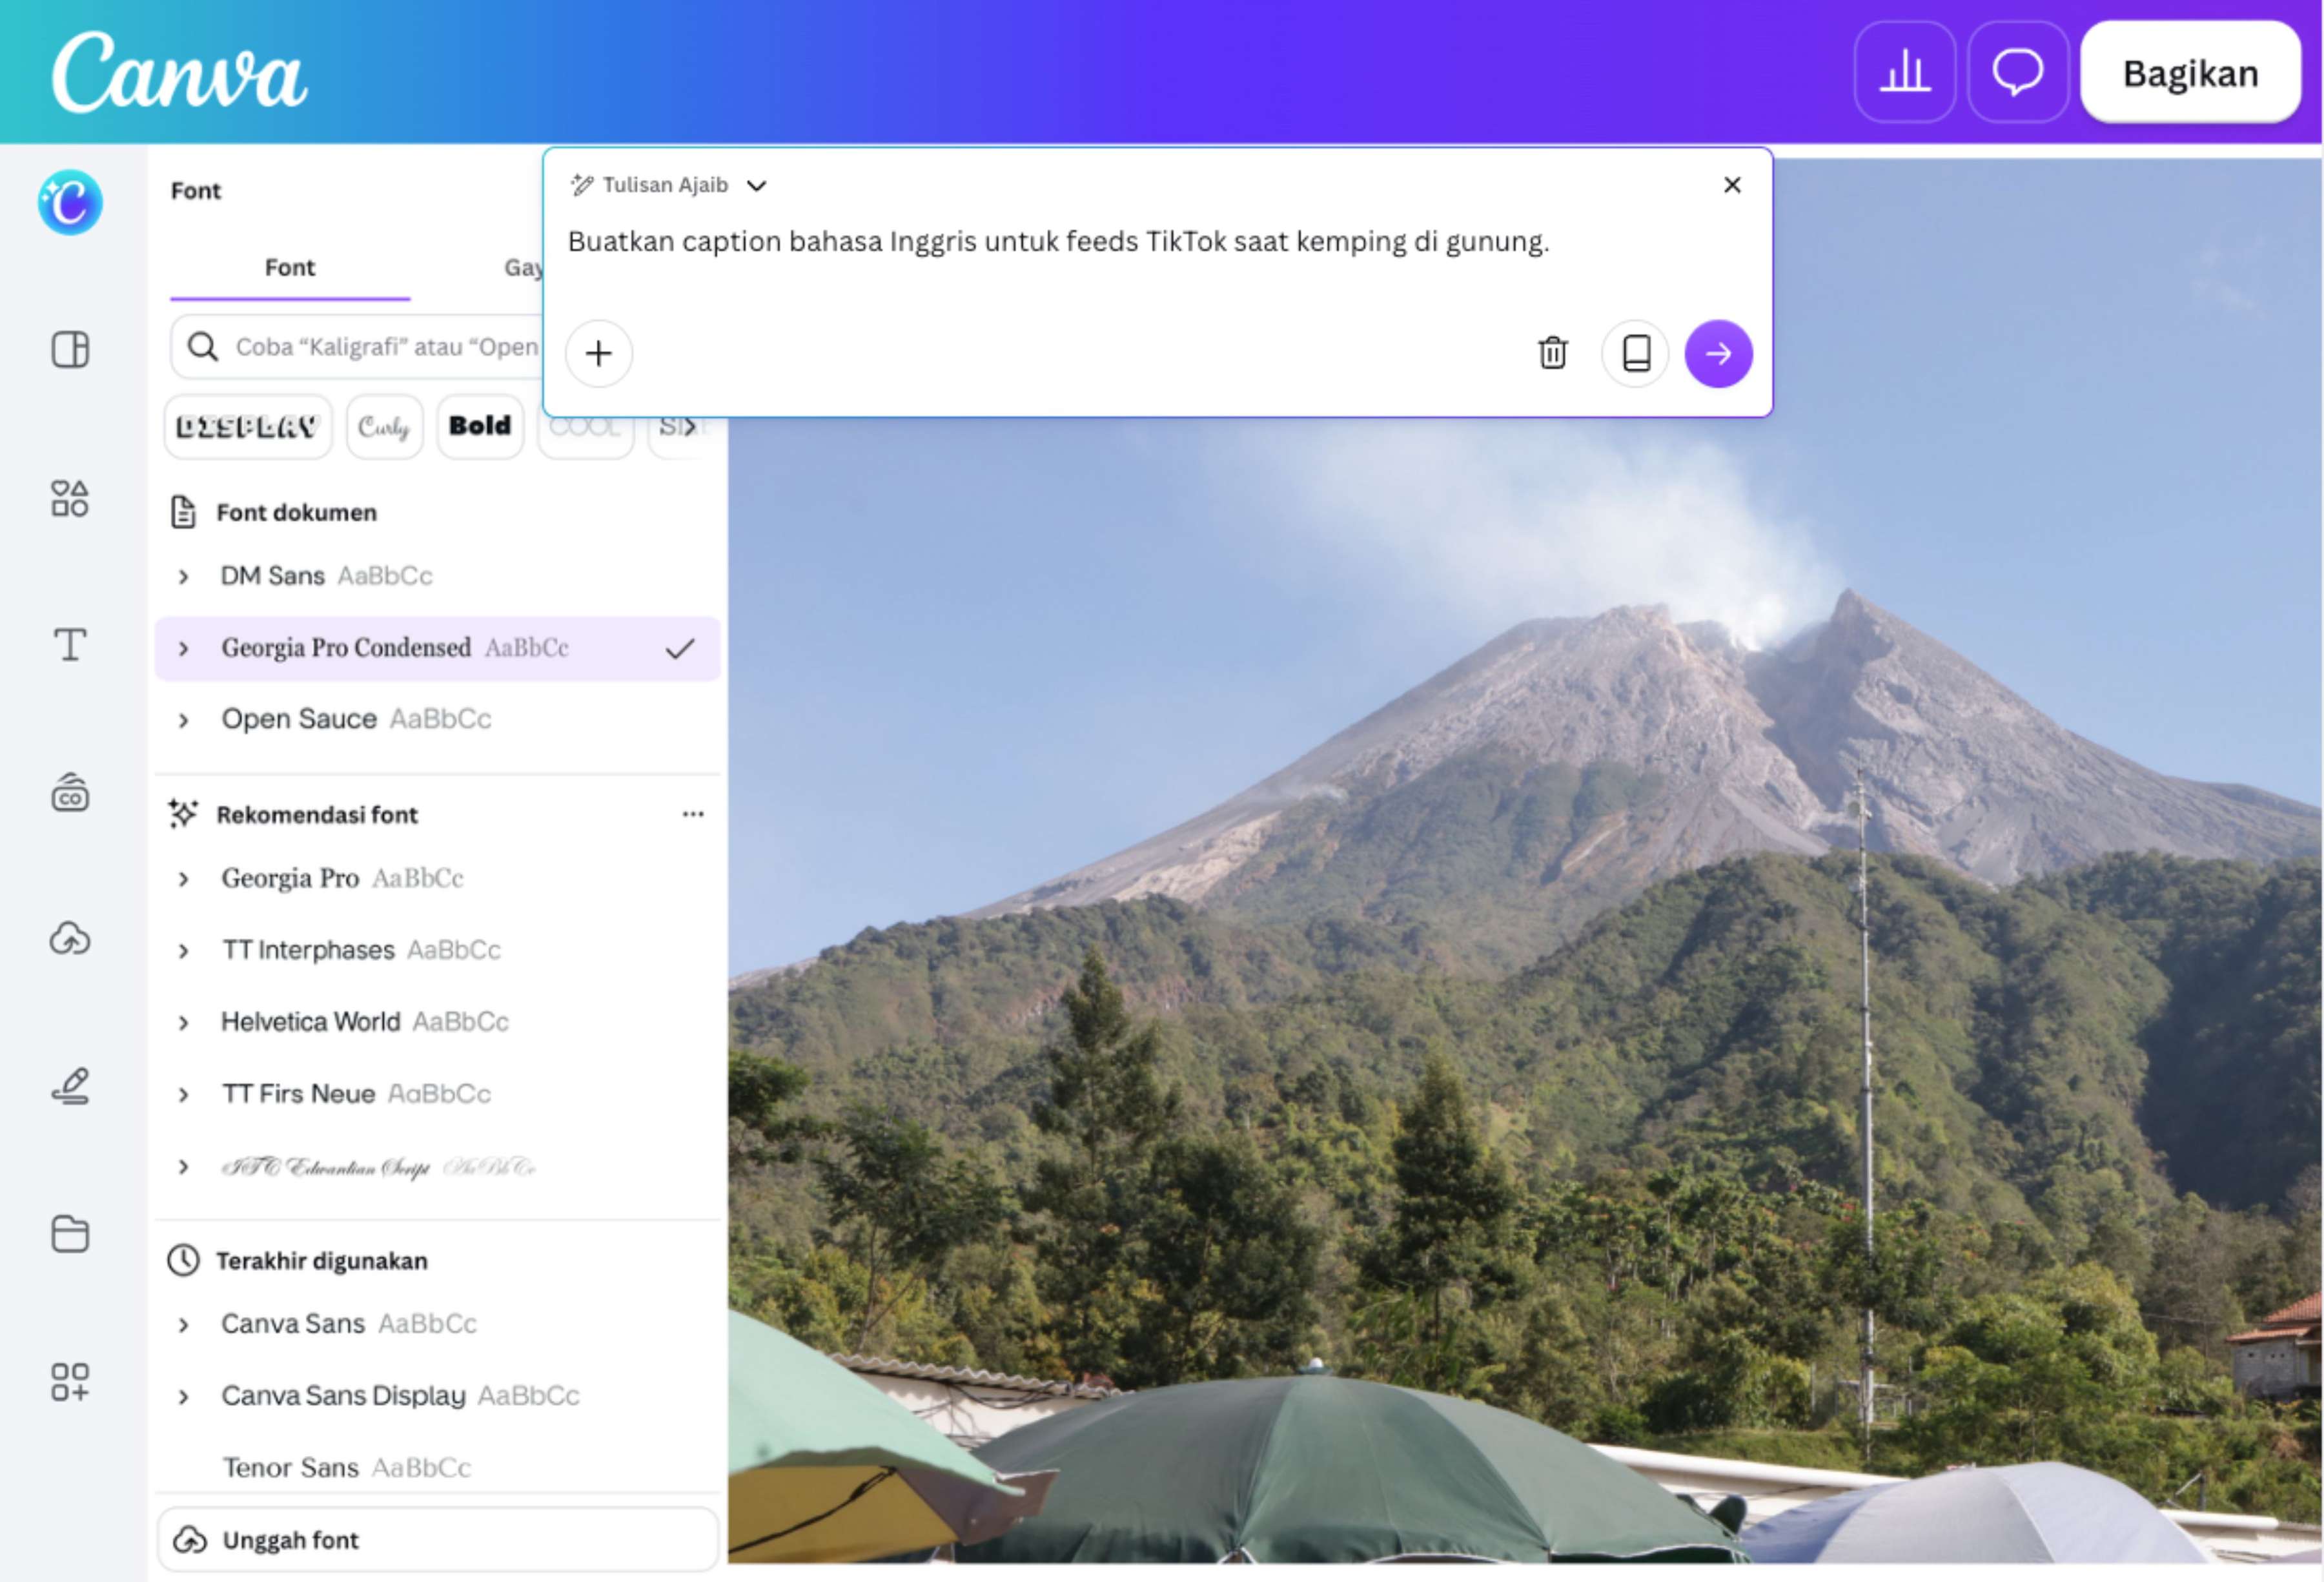The height and width of the screenshot is (1582, 2324).
Task: Select the Bold font style chip
Action: pyautogui.click(x=480, y=427)
